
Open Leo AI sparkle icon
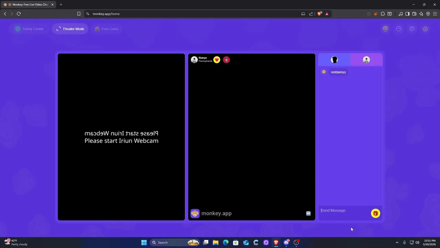pos(421,14)
